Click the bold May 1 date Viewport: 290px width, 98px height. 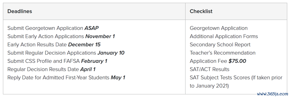[x=118, y=77]
